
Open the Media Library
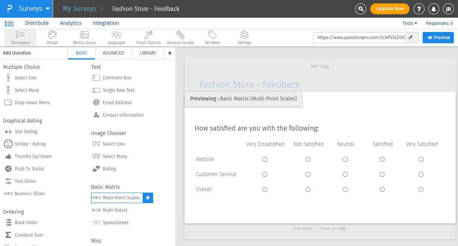[84, 38]
